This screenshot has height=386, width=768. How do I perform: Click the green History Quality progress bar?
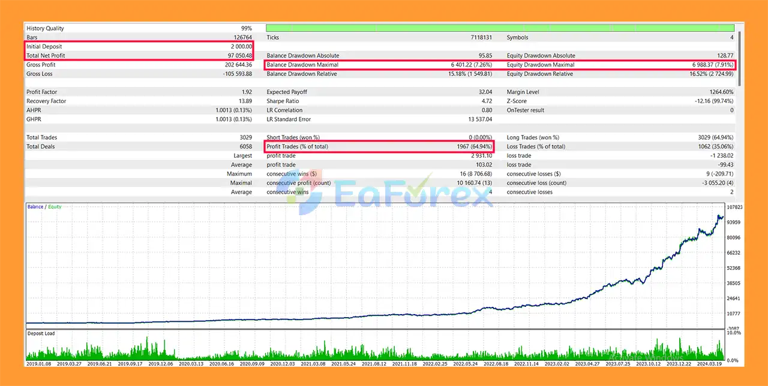pyautogui.click(x=500, y=28)
